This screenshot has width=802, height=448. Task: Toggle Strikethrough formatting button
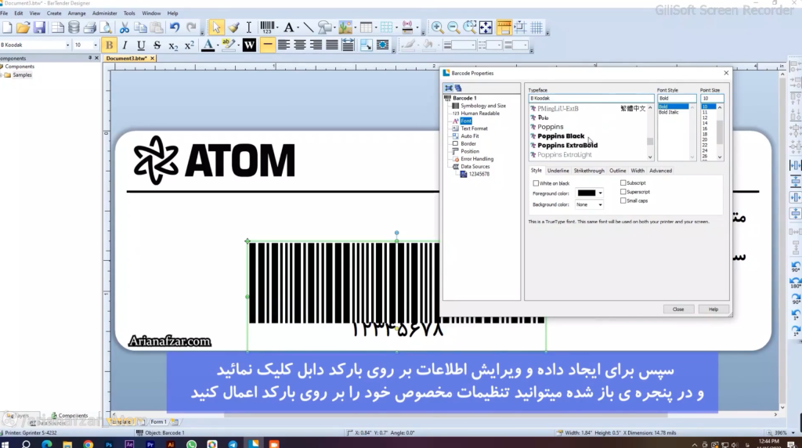point(157,45)
